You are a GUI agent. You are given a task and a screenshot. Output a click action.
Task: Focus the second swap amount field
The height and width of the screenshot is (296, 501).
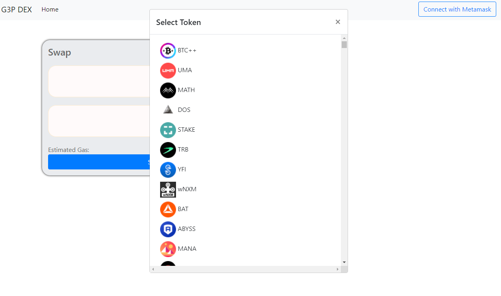coord(99,121)
